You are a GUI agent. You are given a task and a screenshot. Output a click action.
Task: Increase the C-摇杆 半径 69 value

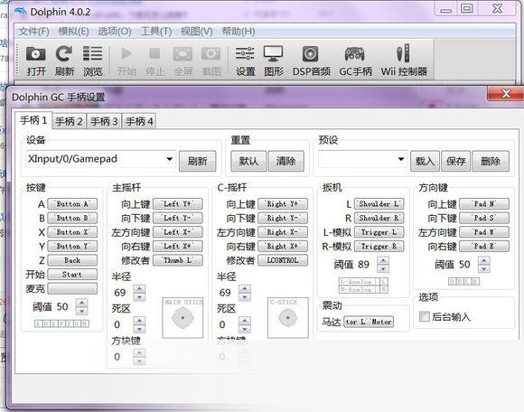click(x=245, y=289)
